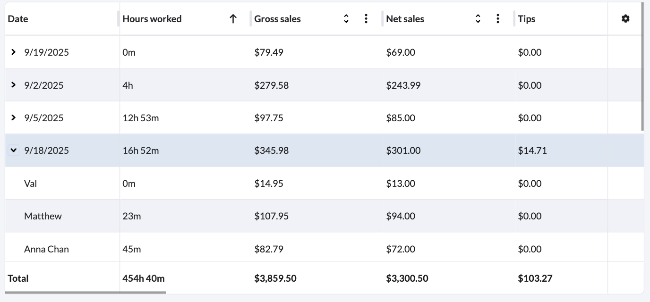This screenshot has width=650, height=302.
Task: Expand the 9/5/2025 row
Action: click(13, 117)
